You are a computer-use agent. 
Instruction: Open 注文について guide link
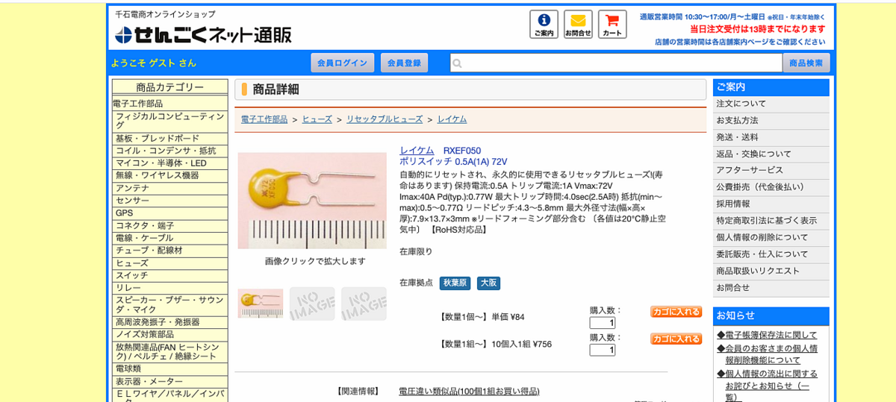(771, 104)
